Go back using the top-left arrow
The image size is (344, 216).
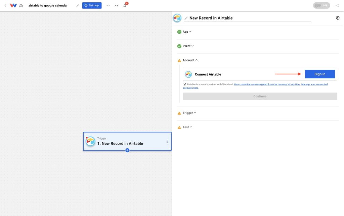(5, 5)
